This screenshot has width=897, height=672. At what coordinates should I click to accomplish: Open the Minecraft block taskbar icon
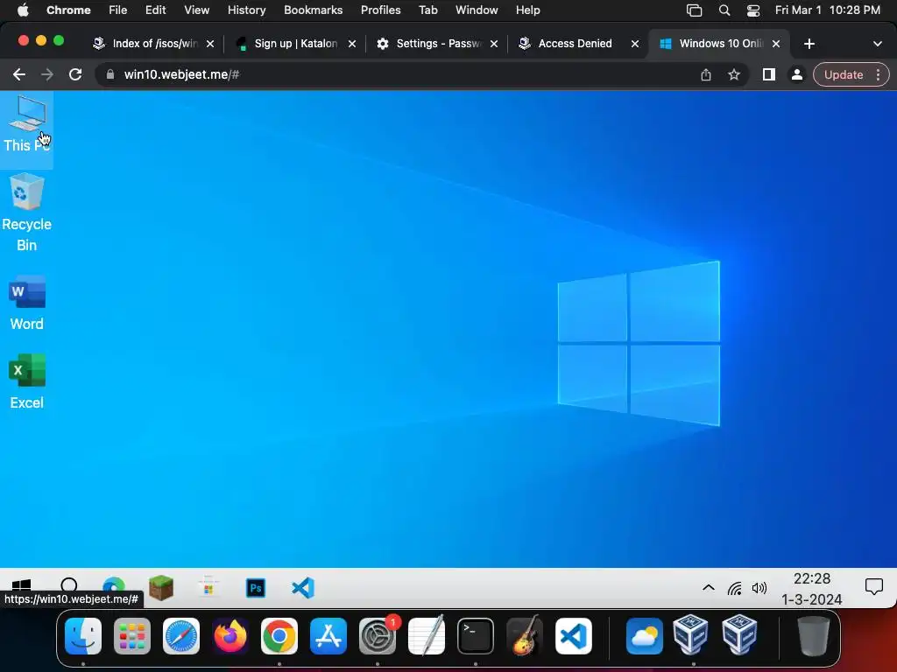tap(161, 587)
